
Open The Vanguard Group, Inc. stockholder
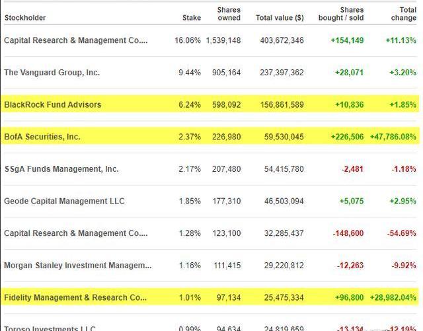(x=52, y=73)
